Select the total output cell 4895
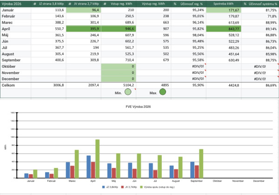This screenshot has height=195, width=279. [x=153, y=85]
